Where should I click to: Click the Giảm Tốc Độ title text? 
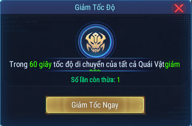95,7
